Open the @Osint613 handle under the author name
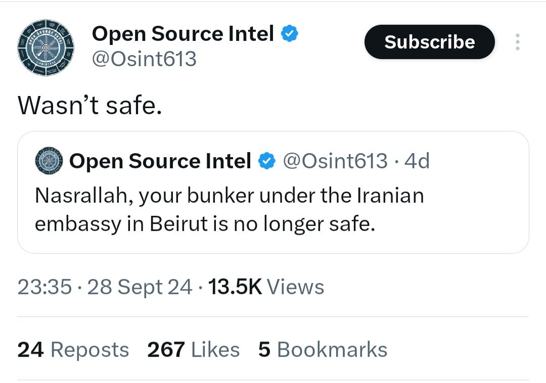Screen dimensions: 546x383 tap(144, 59)
